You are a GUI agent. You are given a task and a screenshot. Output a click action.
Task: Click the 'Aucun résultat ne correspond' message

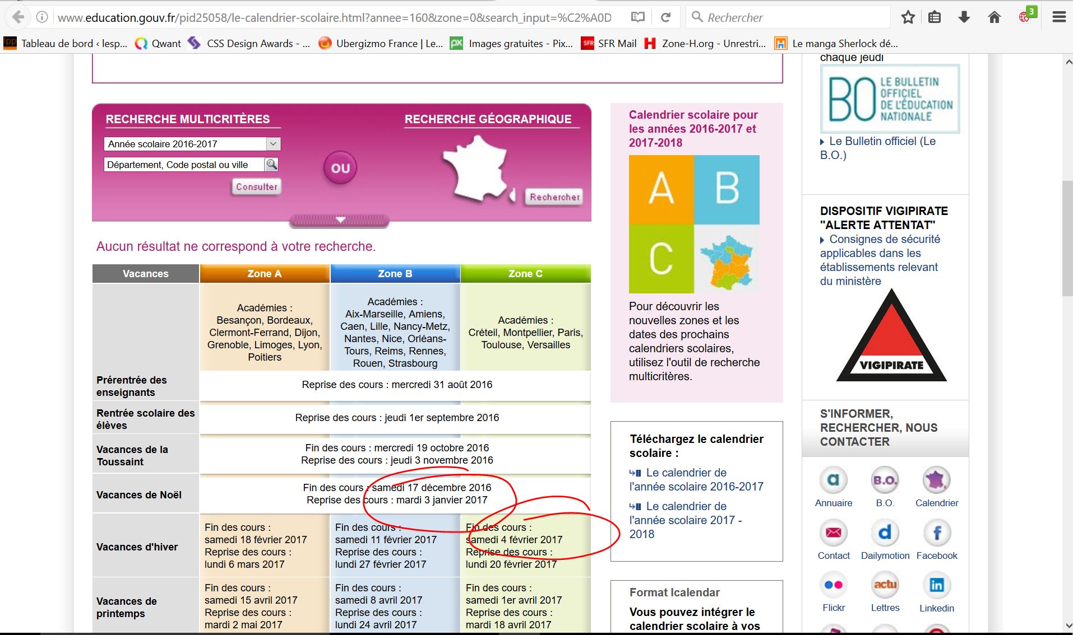point(236,246)
